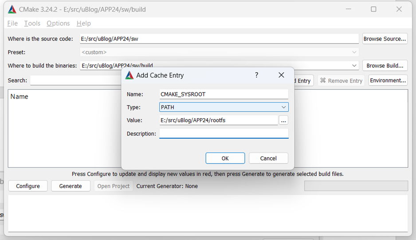Screen dimensions: 416x240
Task: Click the Browse Source button
Action: pyautogui.click(x=385, y=39)
